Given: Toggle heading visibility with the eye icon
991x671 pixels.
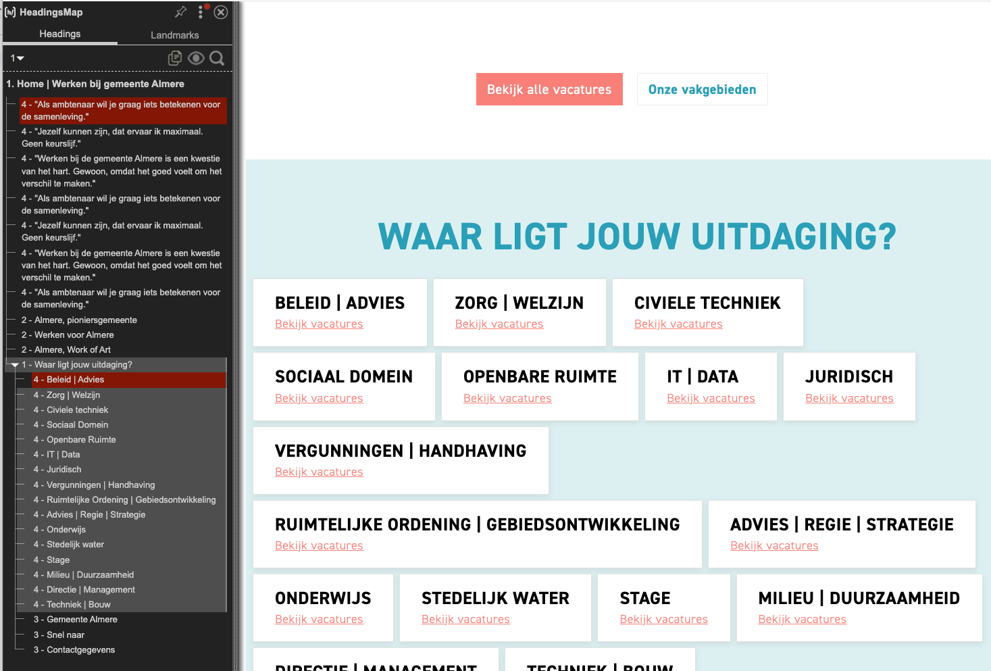Looking at the screenshot, I should point(196,58).
